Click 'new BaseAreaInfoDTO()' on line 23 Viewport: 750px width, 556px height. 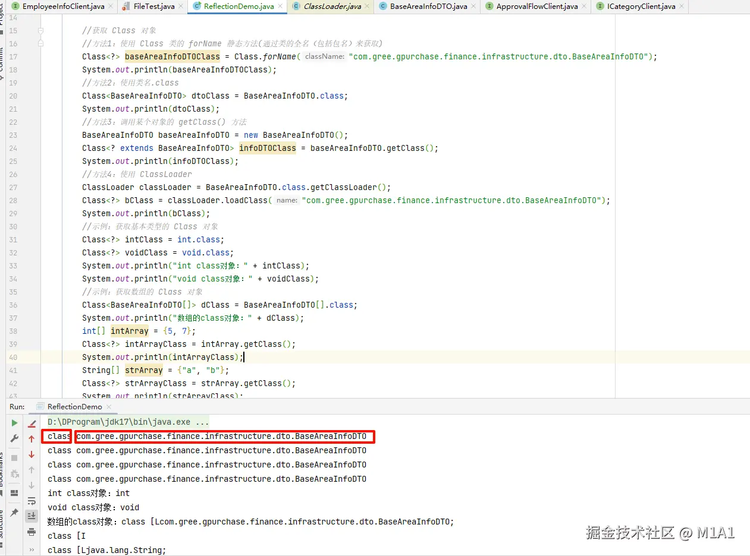pos(294,135)
